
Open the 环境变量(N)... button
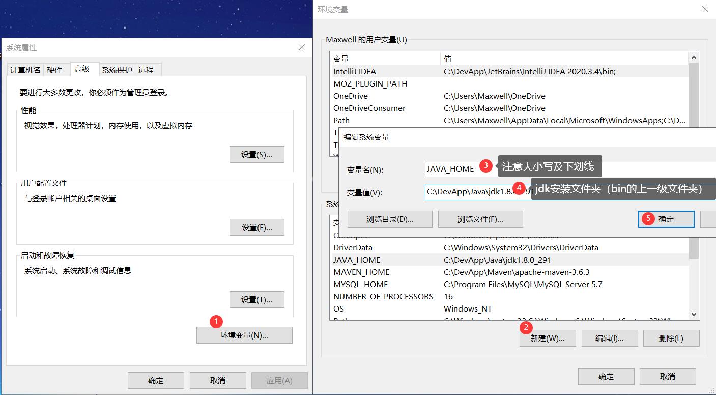(244, 335)
